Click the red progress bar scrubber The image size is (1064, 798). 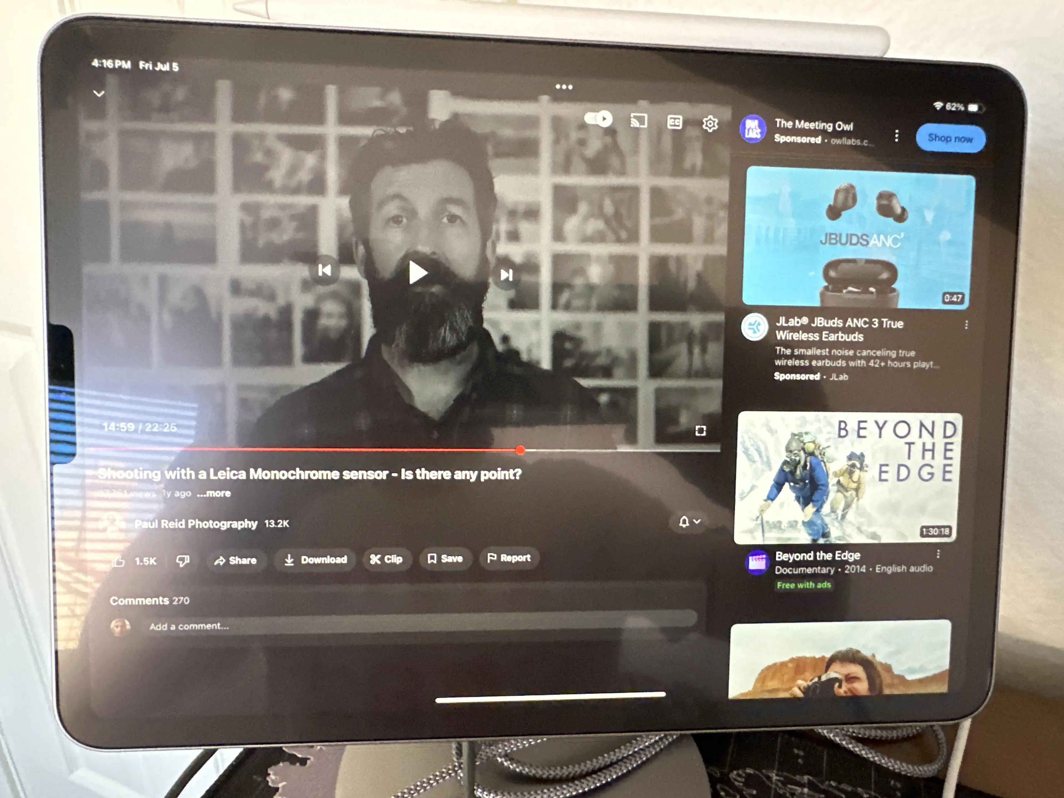tap(520, 450)
